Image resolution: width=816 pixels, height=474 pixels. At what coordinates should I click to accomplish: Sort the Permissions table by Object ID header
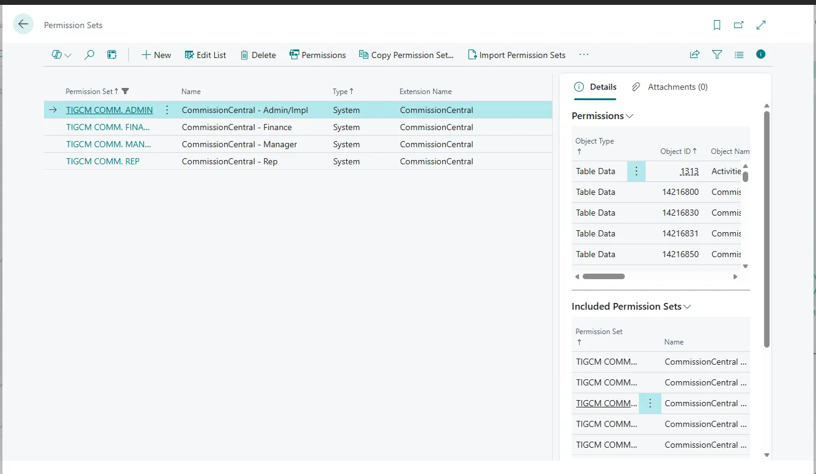(679, 151)
